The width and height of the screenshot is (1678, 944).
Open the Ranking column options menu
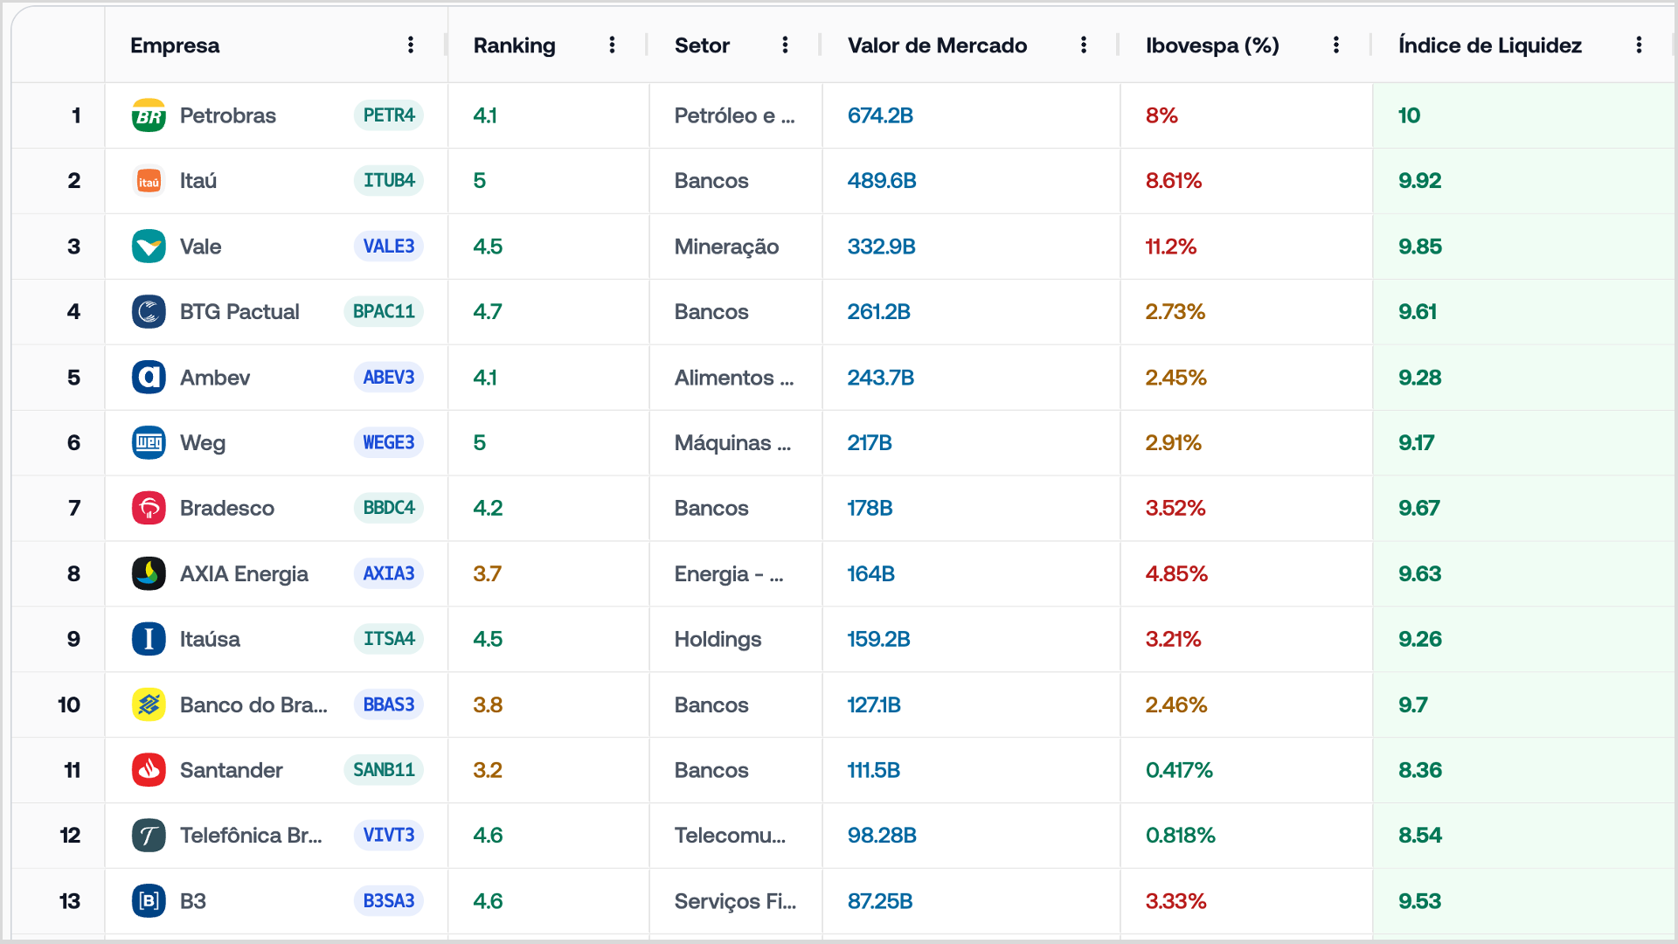point(612,45)
